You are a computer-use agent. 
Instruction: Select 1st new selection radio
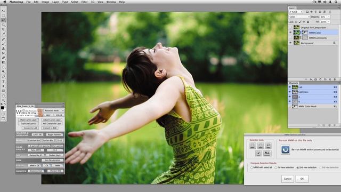tap(276, 167)
